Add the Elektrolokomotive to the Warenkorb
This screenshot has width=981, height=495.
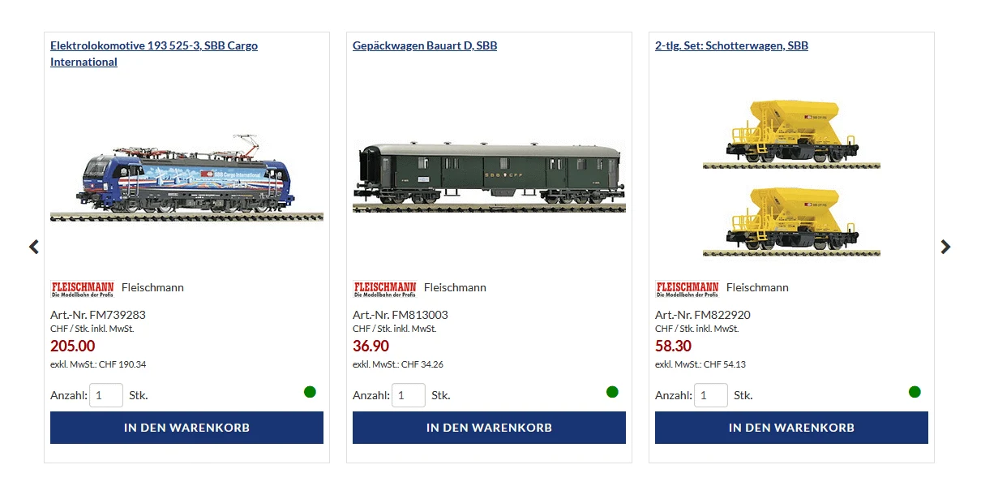tap(186, 428)
